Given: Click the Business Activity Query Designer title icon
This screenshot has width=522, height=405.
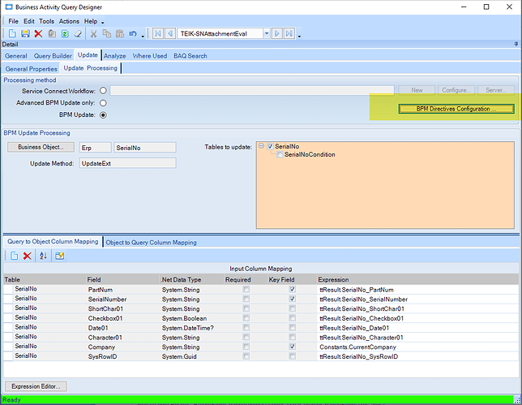Looking at the screenshot, I should click(x=9, y=7).
